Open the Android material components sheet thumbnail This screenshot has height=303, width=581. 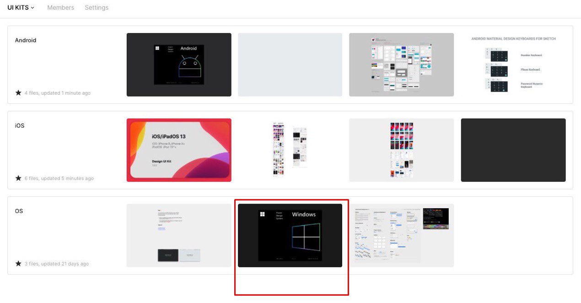[x=401, y=65]
